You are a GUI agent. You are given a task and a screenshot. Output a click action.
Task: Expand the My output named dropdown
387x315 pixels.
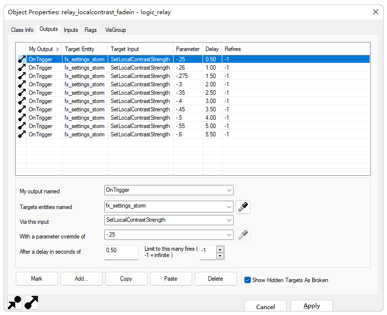click(229, 190)
